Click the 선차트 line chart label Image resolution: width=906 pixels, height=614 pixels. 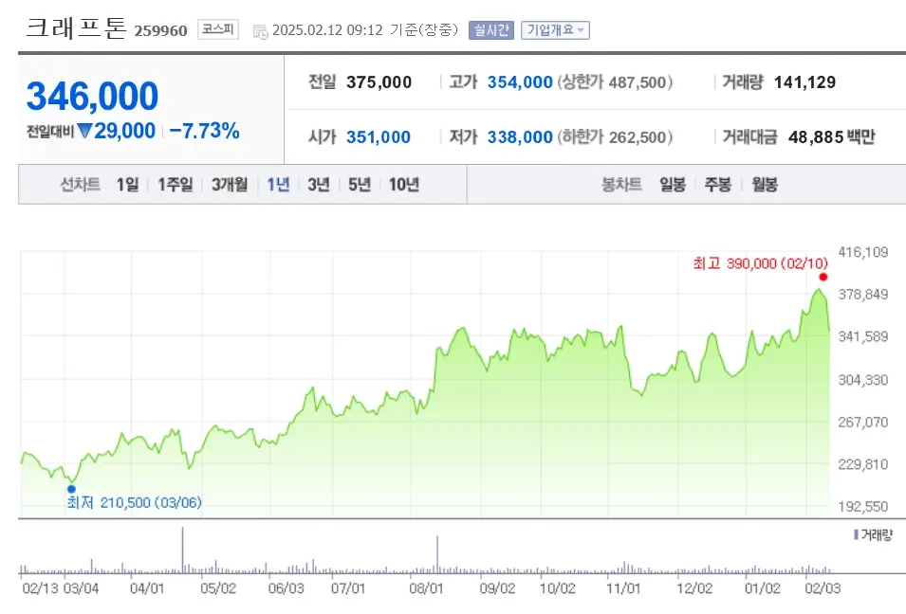pyautogui.click(x=78, y=184)
